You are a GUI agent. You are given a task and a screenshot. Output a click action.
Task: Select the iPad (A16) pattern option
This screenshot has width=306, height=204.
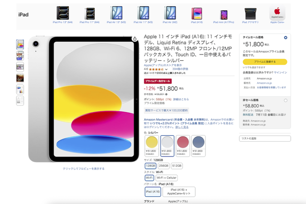coord(153,192)
